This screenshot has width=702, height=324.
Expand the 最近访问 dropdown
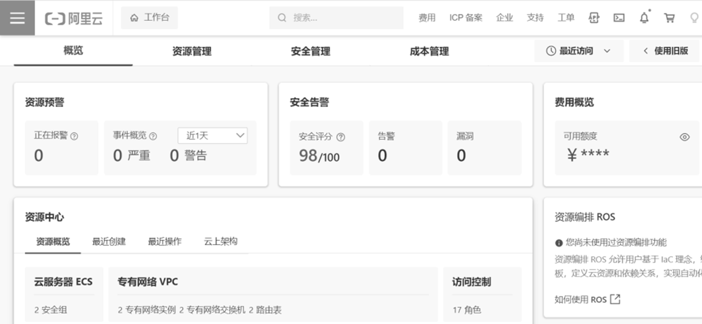tap(579, 51)
